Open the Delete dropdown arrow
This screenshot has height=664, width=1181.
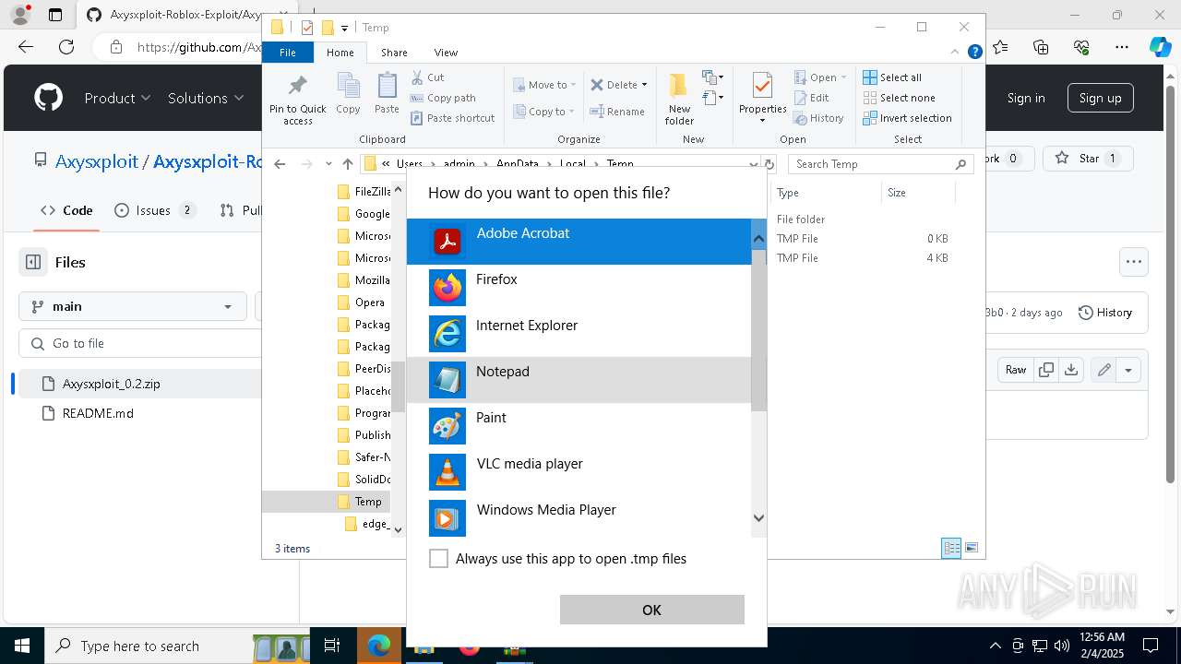pyautogui.click(x=644, y=85)
